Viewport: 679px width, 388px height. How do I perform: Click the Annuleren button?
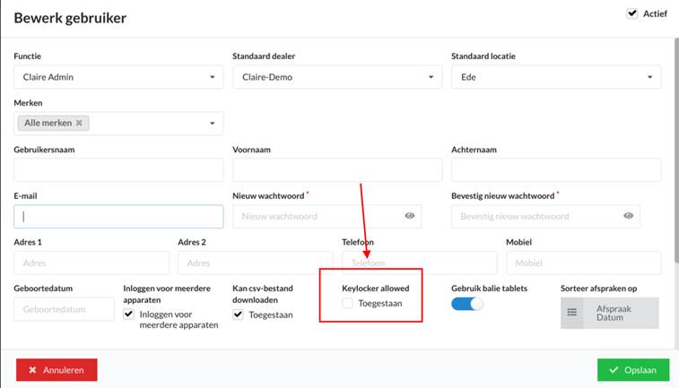tap(57, 370)
